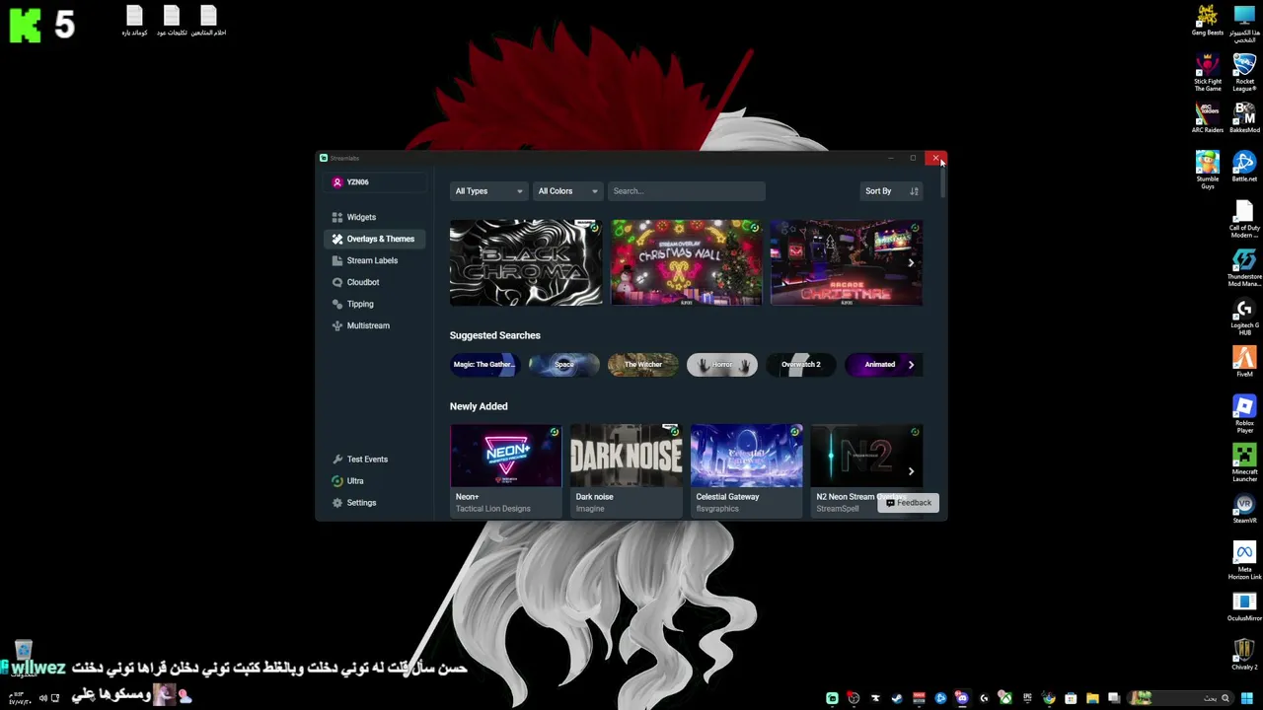Click the Windows Start button
Screen dimensions: 1263x710
click(x=1246, y=698)
